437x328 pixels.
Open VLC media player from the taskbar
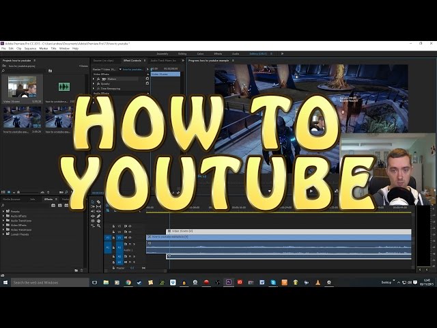click(318, 282)
